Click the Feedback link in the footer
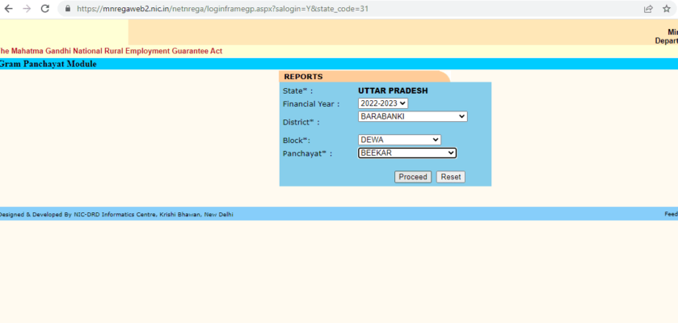 coord(671,214)
